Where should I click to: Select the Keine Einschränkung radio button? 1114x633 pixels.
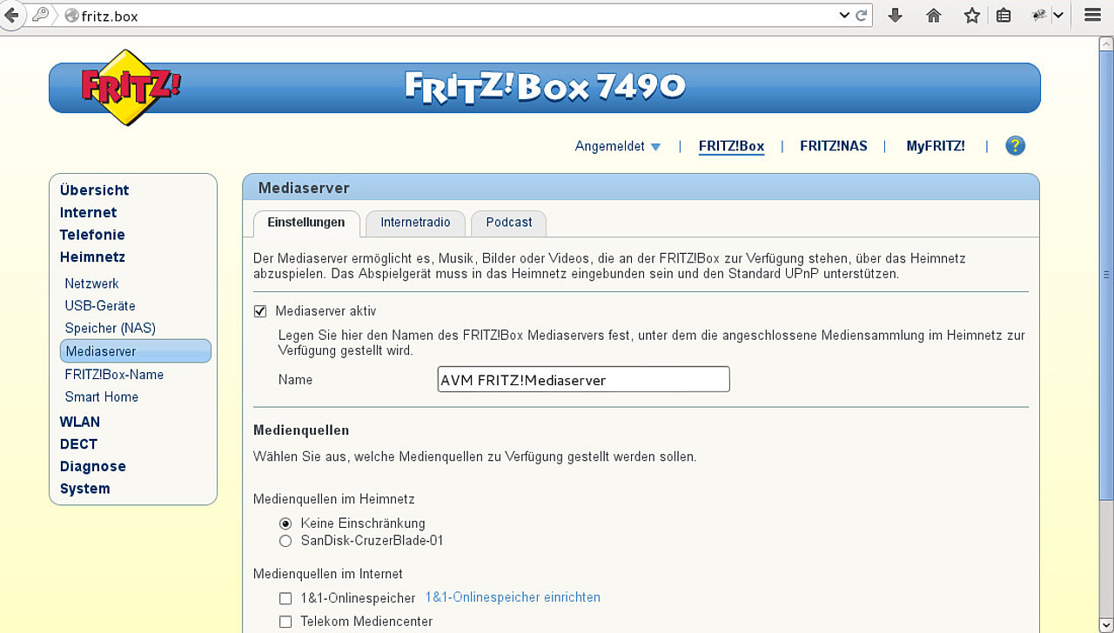[x=285, y=523]
